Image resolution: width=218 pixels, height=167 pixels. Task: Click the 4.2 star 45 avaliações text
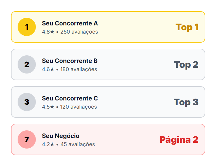point(68,144)
